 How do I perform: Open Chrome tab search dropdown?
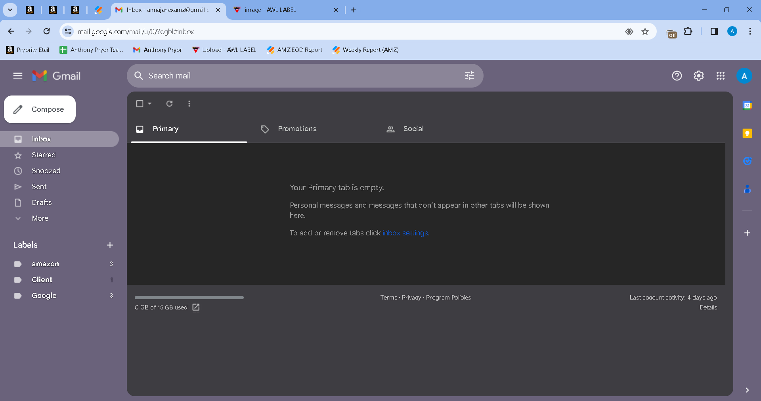coord(10,10)
